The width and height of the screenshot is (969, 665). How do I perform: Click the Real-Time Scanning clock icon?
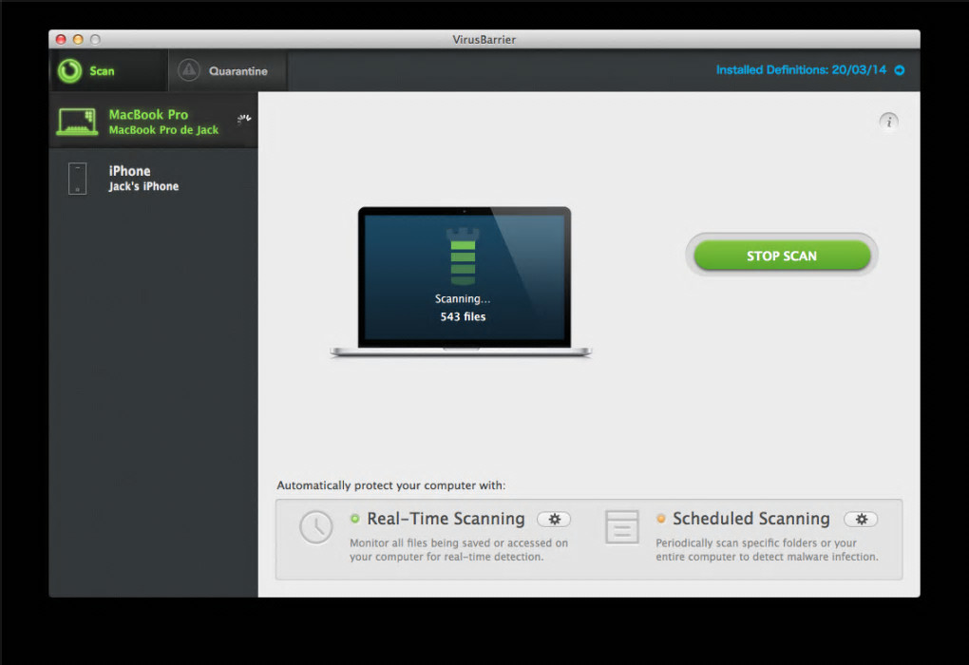[315, 527]
